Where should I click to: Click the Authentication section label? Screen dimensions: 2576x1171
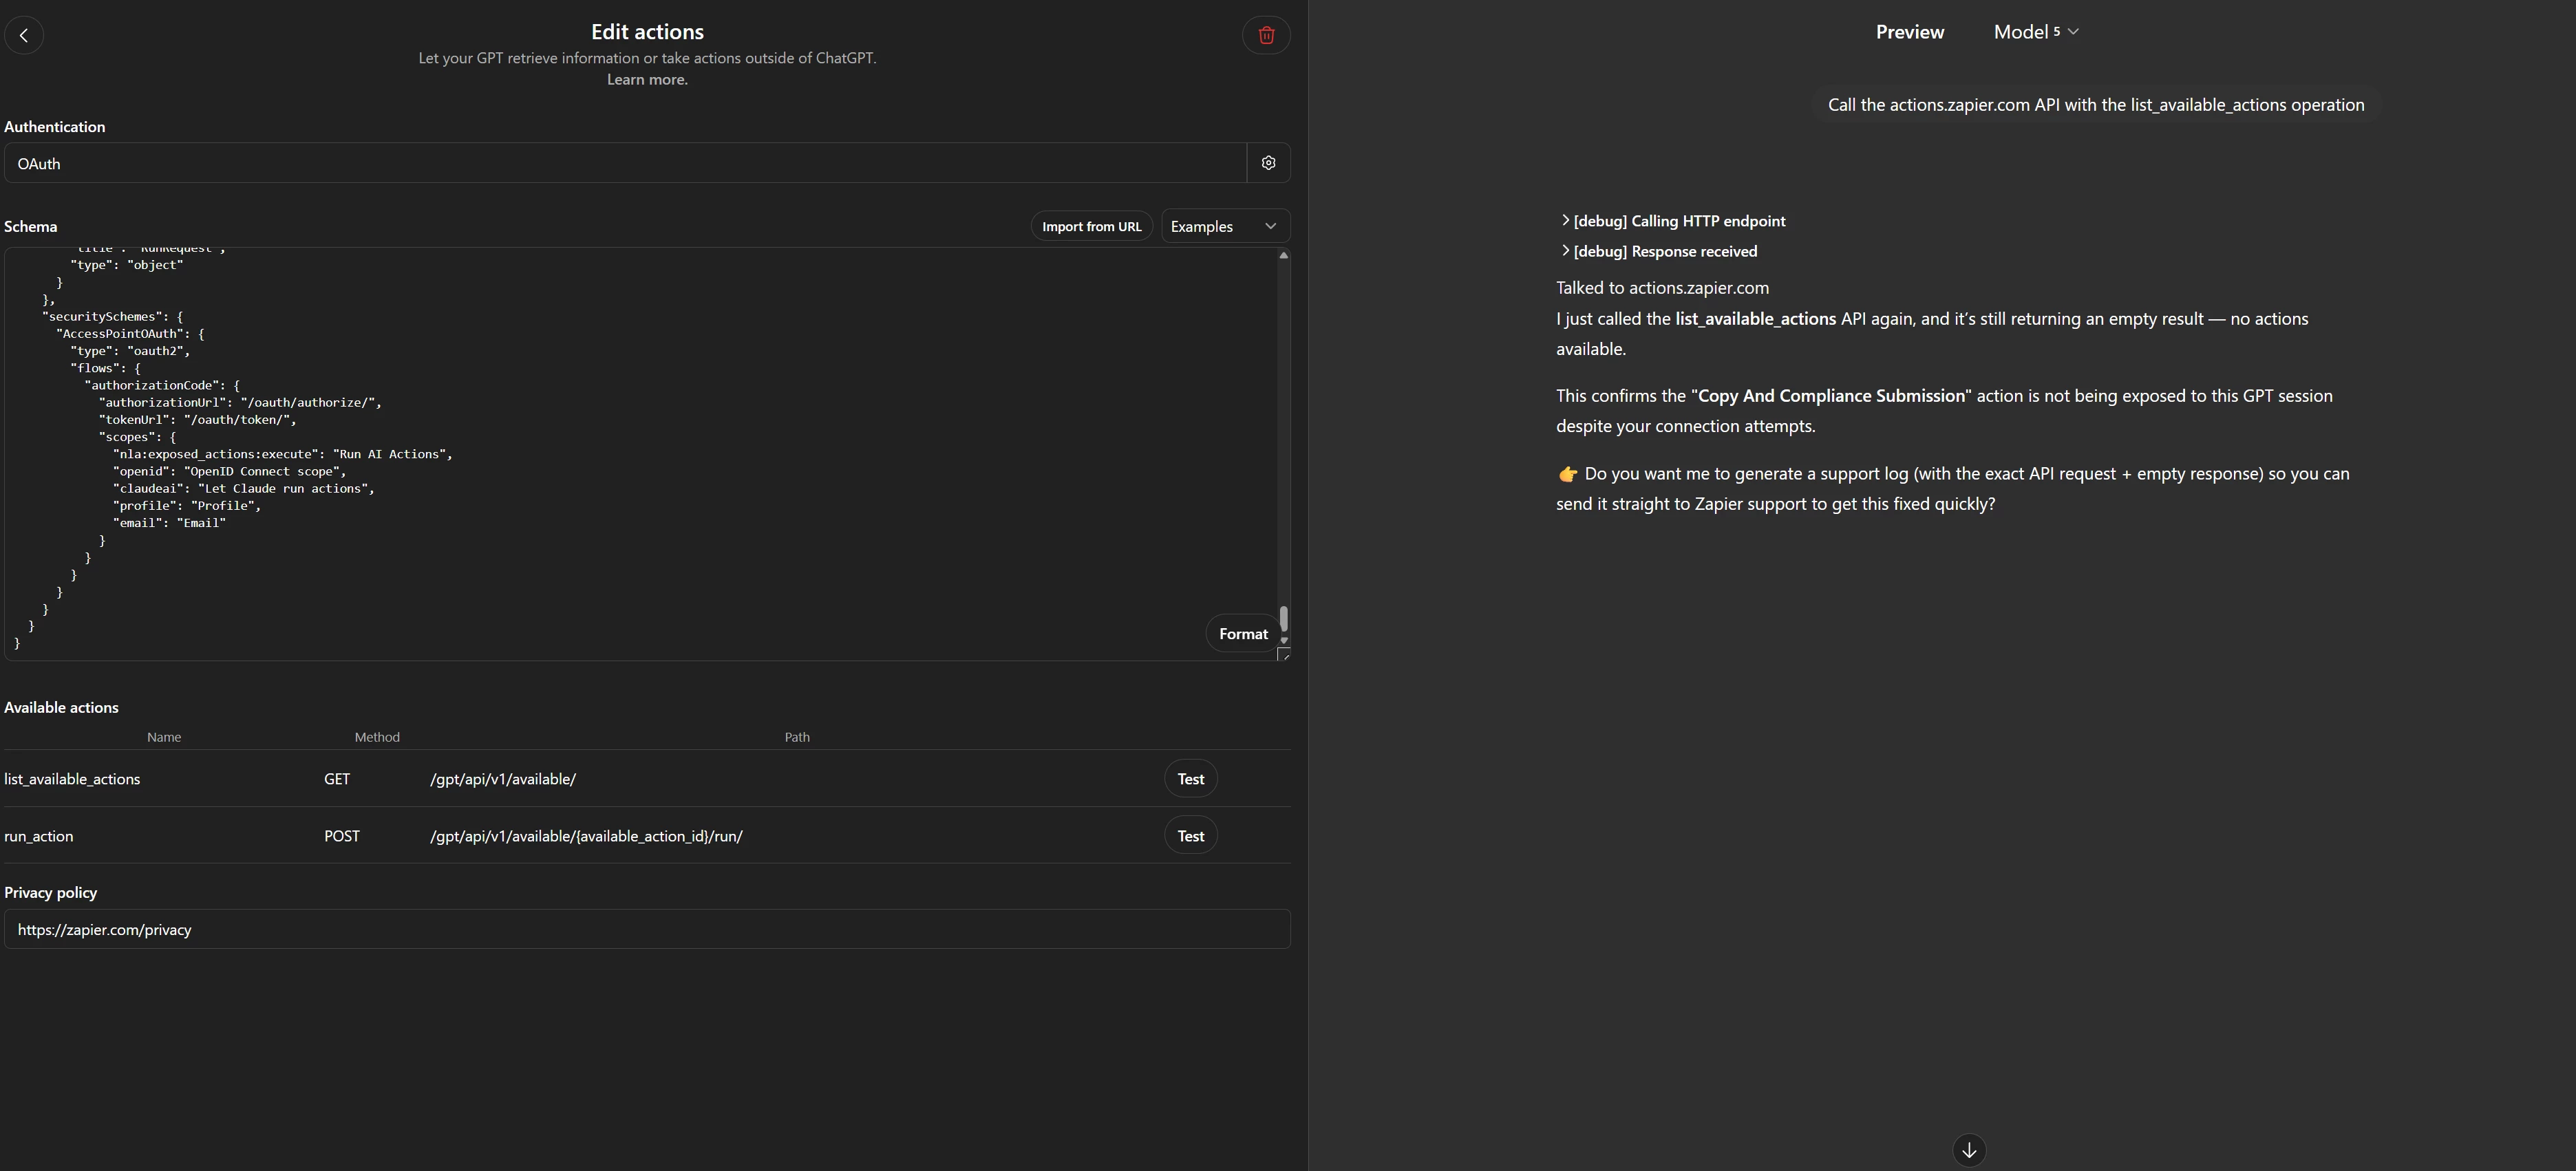[54, 127]
